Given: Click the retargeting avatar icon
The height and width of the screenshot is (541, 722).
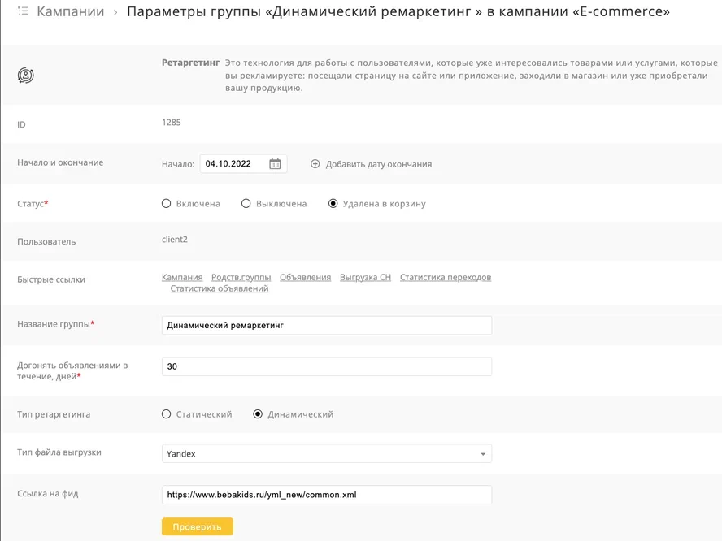Looking at the screenshot, I should [24, 73].
